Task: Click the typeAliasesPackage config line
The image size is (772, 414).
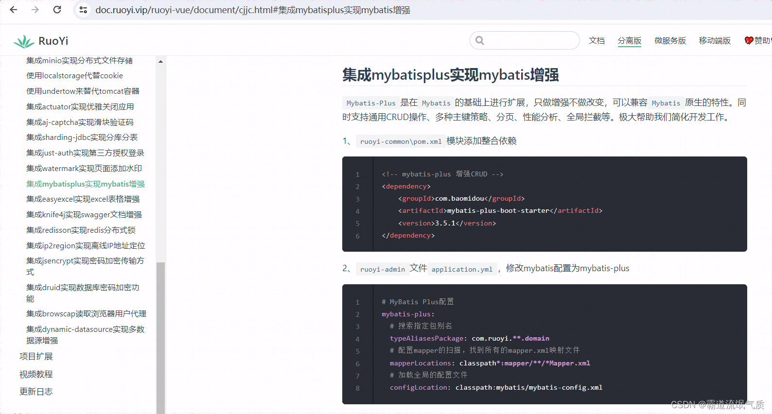Action: tap(470, 338)
